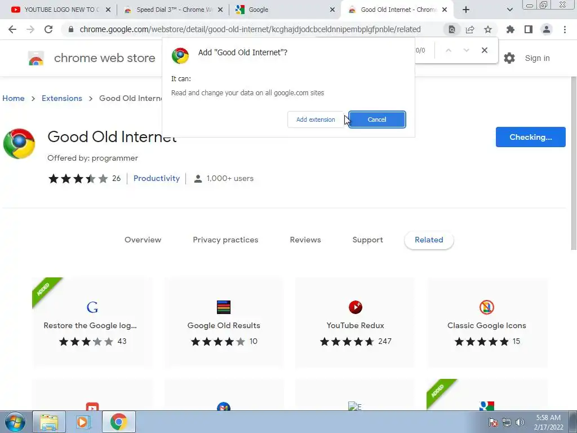Click Add extension in dialog
The image size is (577, 433).
pos(316,120)
